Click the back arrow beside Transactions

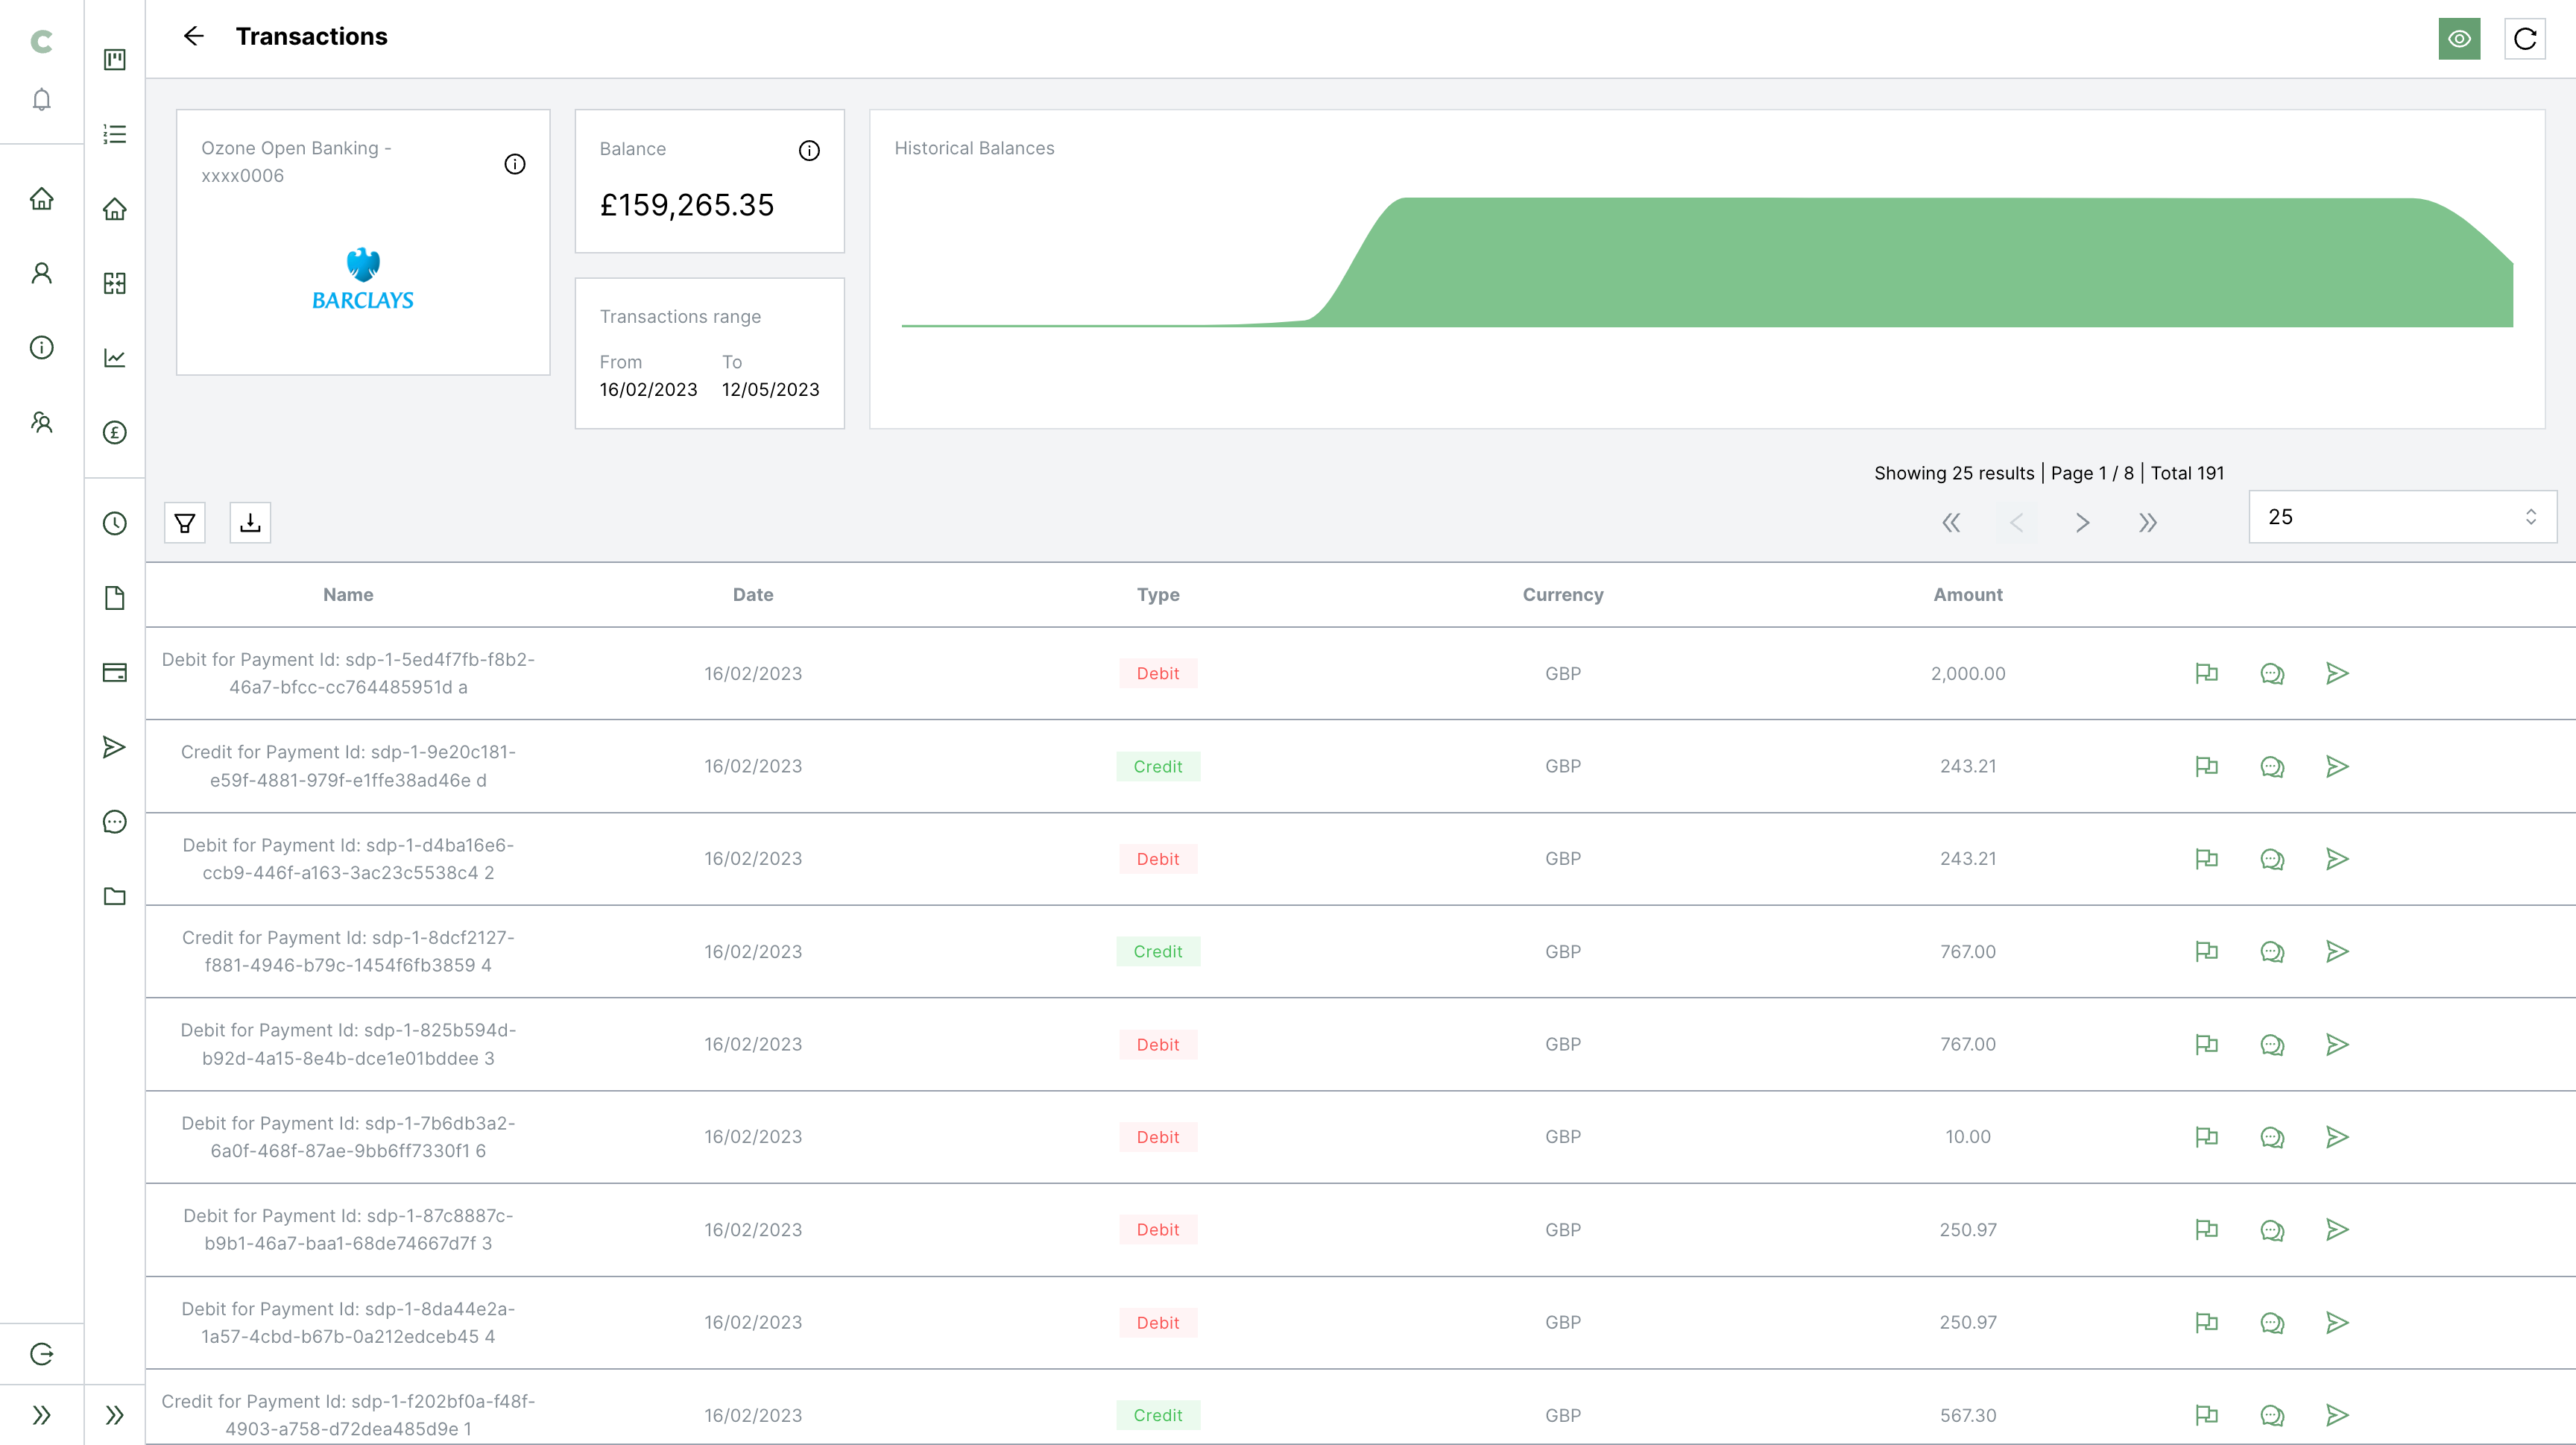click(x=194, y=36)
